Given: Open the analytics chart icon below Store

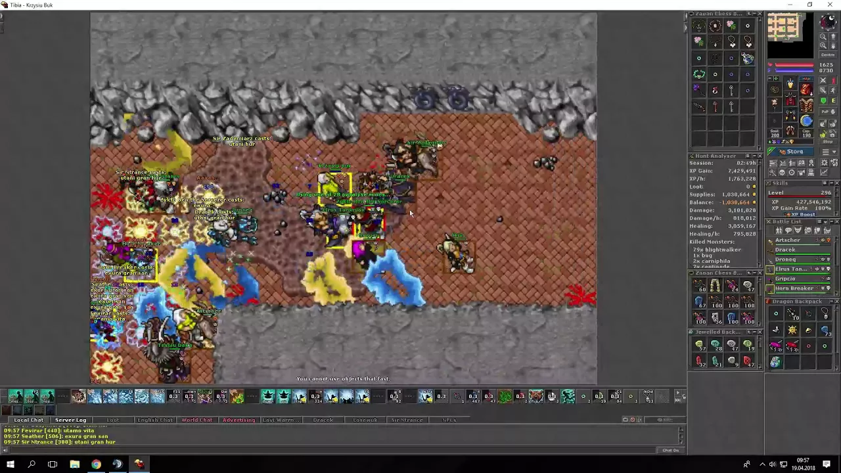Looking at the screenshot, I should click(x=824, y=172).
